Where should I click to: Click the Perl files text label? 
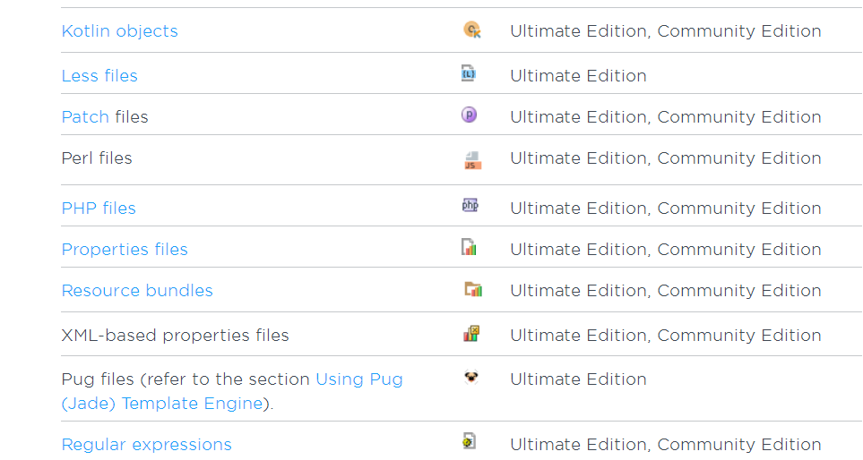coord(97,158)
